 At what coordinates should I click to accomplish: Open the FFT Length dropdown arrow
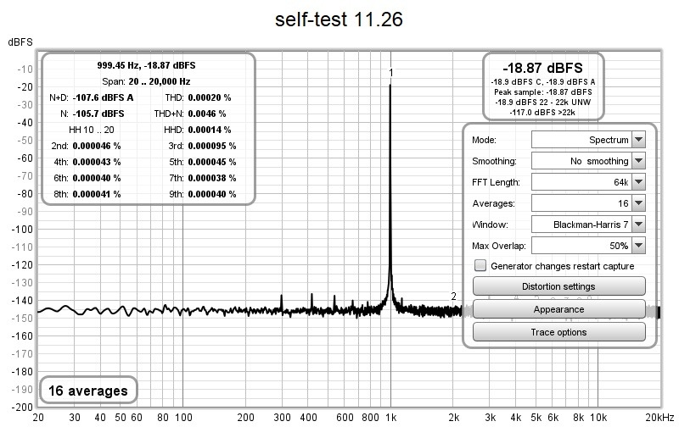pyautogui.click(x=639, y=182)
